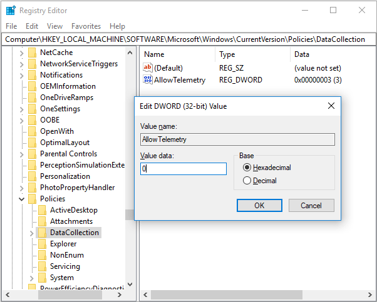This screenshot has width=377, height=302.
Task: Expand the NetCache key
Action: click(x=22, y=53)
